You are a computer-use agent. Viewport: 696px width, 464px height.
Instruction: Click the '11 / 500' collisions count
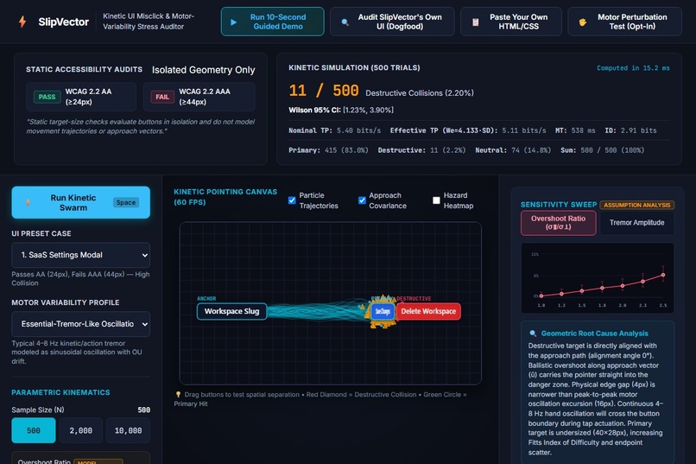pos(324,91)
